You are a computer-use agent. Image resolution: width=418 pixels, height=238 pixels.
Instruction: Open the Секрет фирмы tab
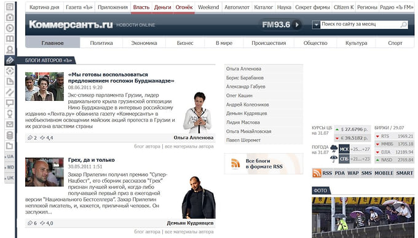(312, 7)
